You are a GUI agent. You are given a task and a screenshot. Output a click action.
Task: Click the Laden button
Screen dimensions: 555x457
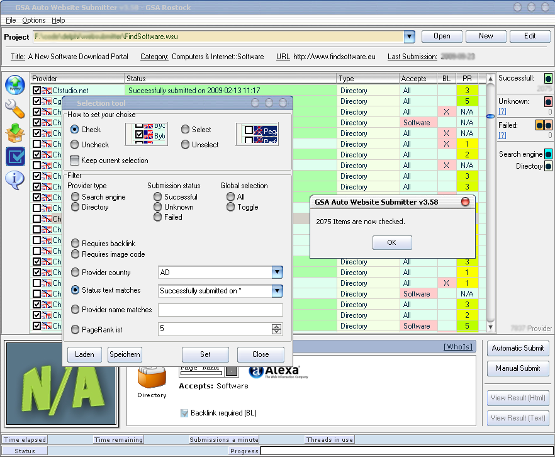point(84,354)
